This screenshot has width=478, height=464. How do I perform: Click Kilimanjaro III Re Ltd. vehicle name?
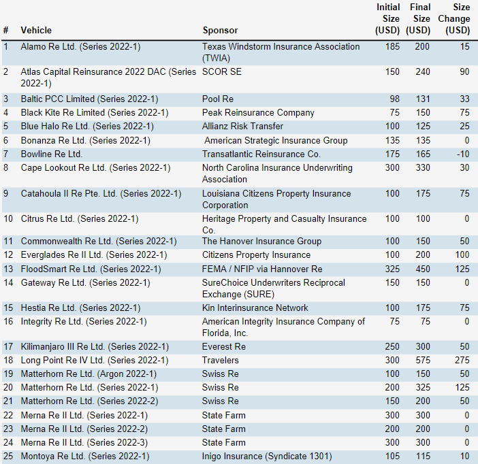click(95, 347)
